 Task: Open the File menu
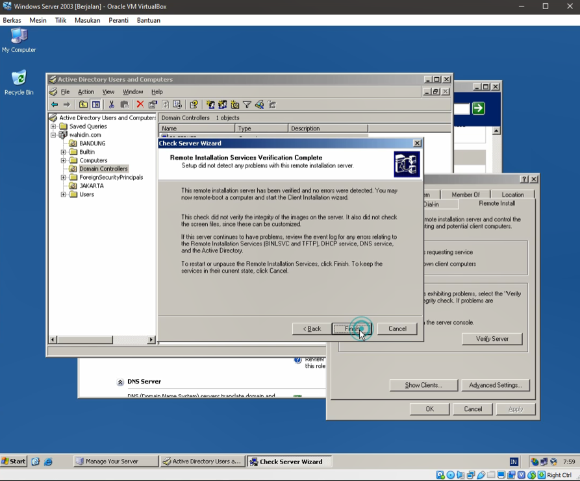click(x=65, y=92)
